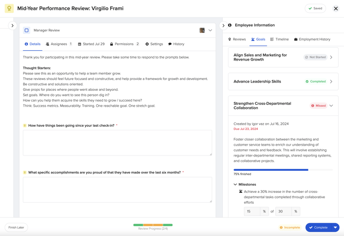344x236 pixels.
Task: Click the lightbulb review icon in header
Action: click(9, 9)
